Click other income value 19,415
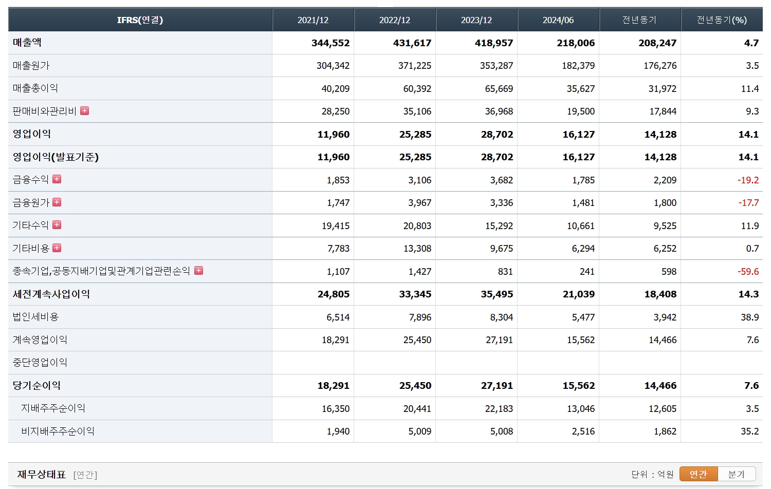 point(336,226)
